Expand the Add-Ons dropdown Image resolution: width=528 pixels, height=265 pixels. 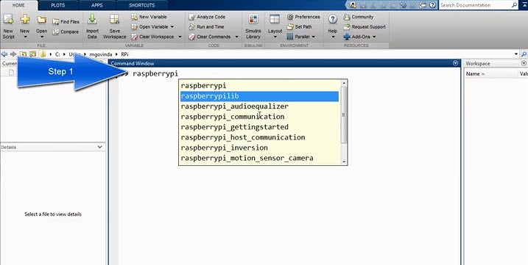[374, 37]
